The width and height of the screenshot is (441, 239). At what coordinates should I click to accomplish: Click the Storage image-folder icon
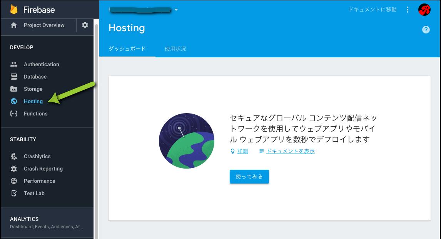click(14, 89)
